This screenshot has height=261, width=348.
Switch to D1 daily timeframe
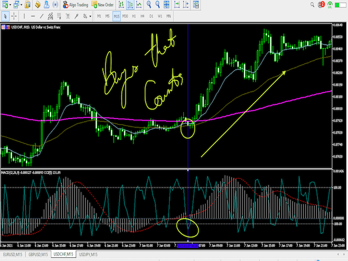coord(151,16)
